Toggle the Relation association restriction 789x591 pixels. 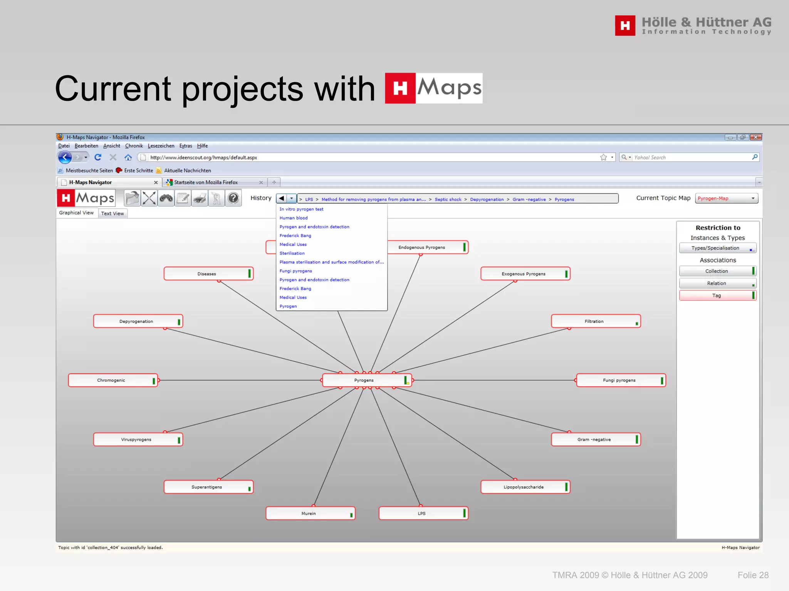pyautogui.click(x=718, y=284)
